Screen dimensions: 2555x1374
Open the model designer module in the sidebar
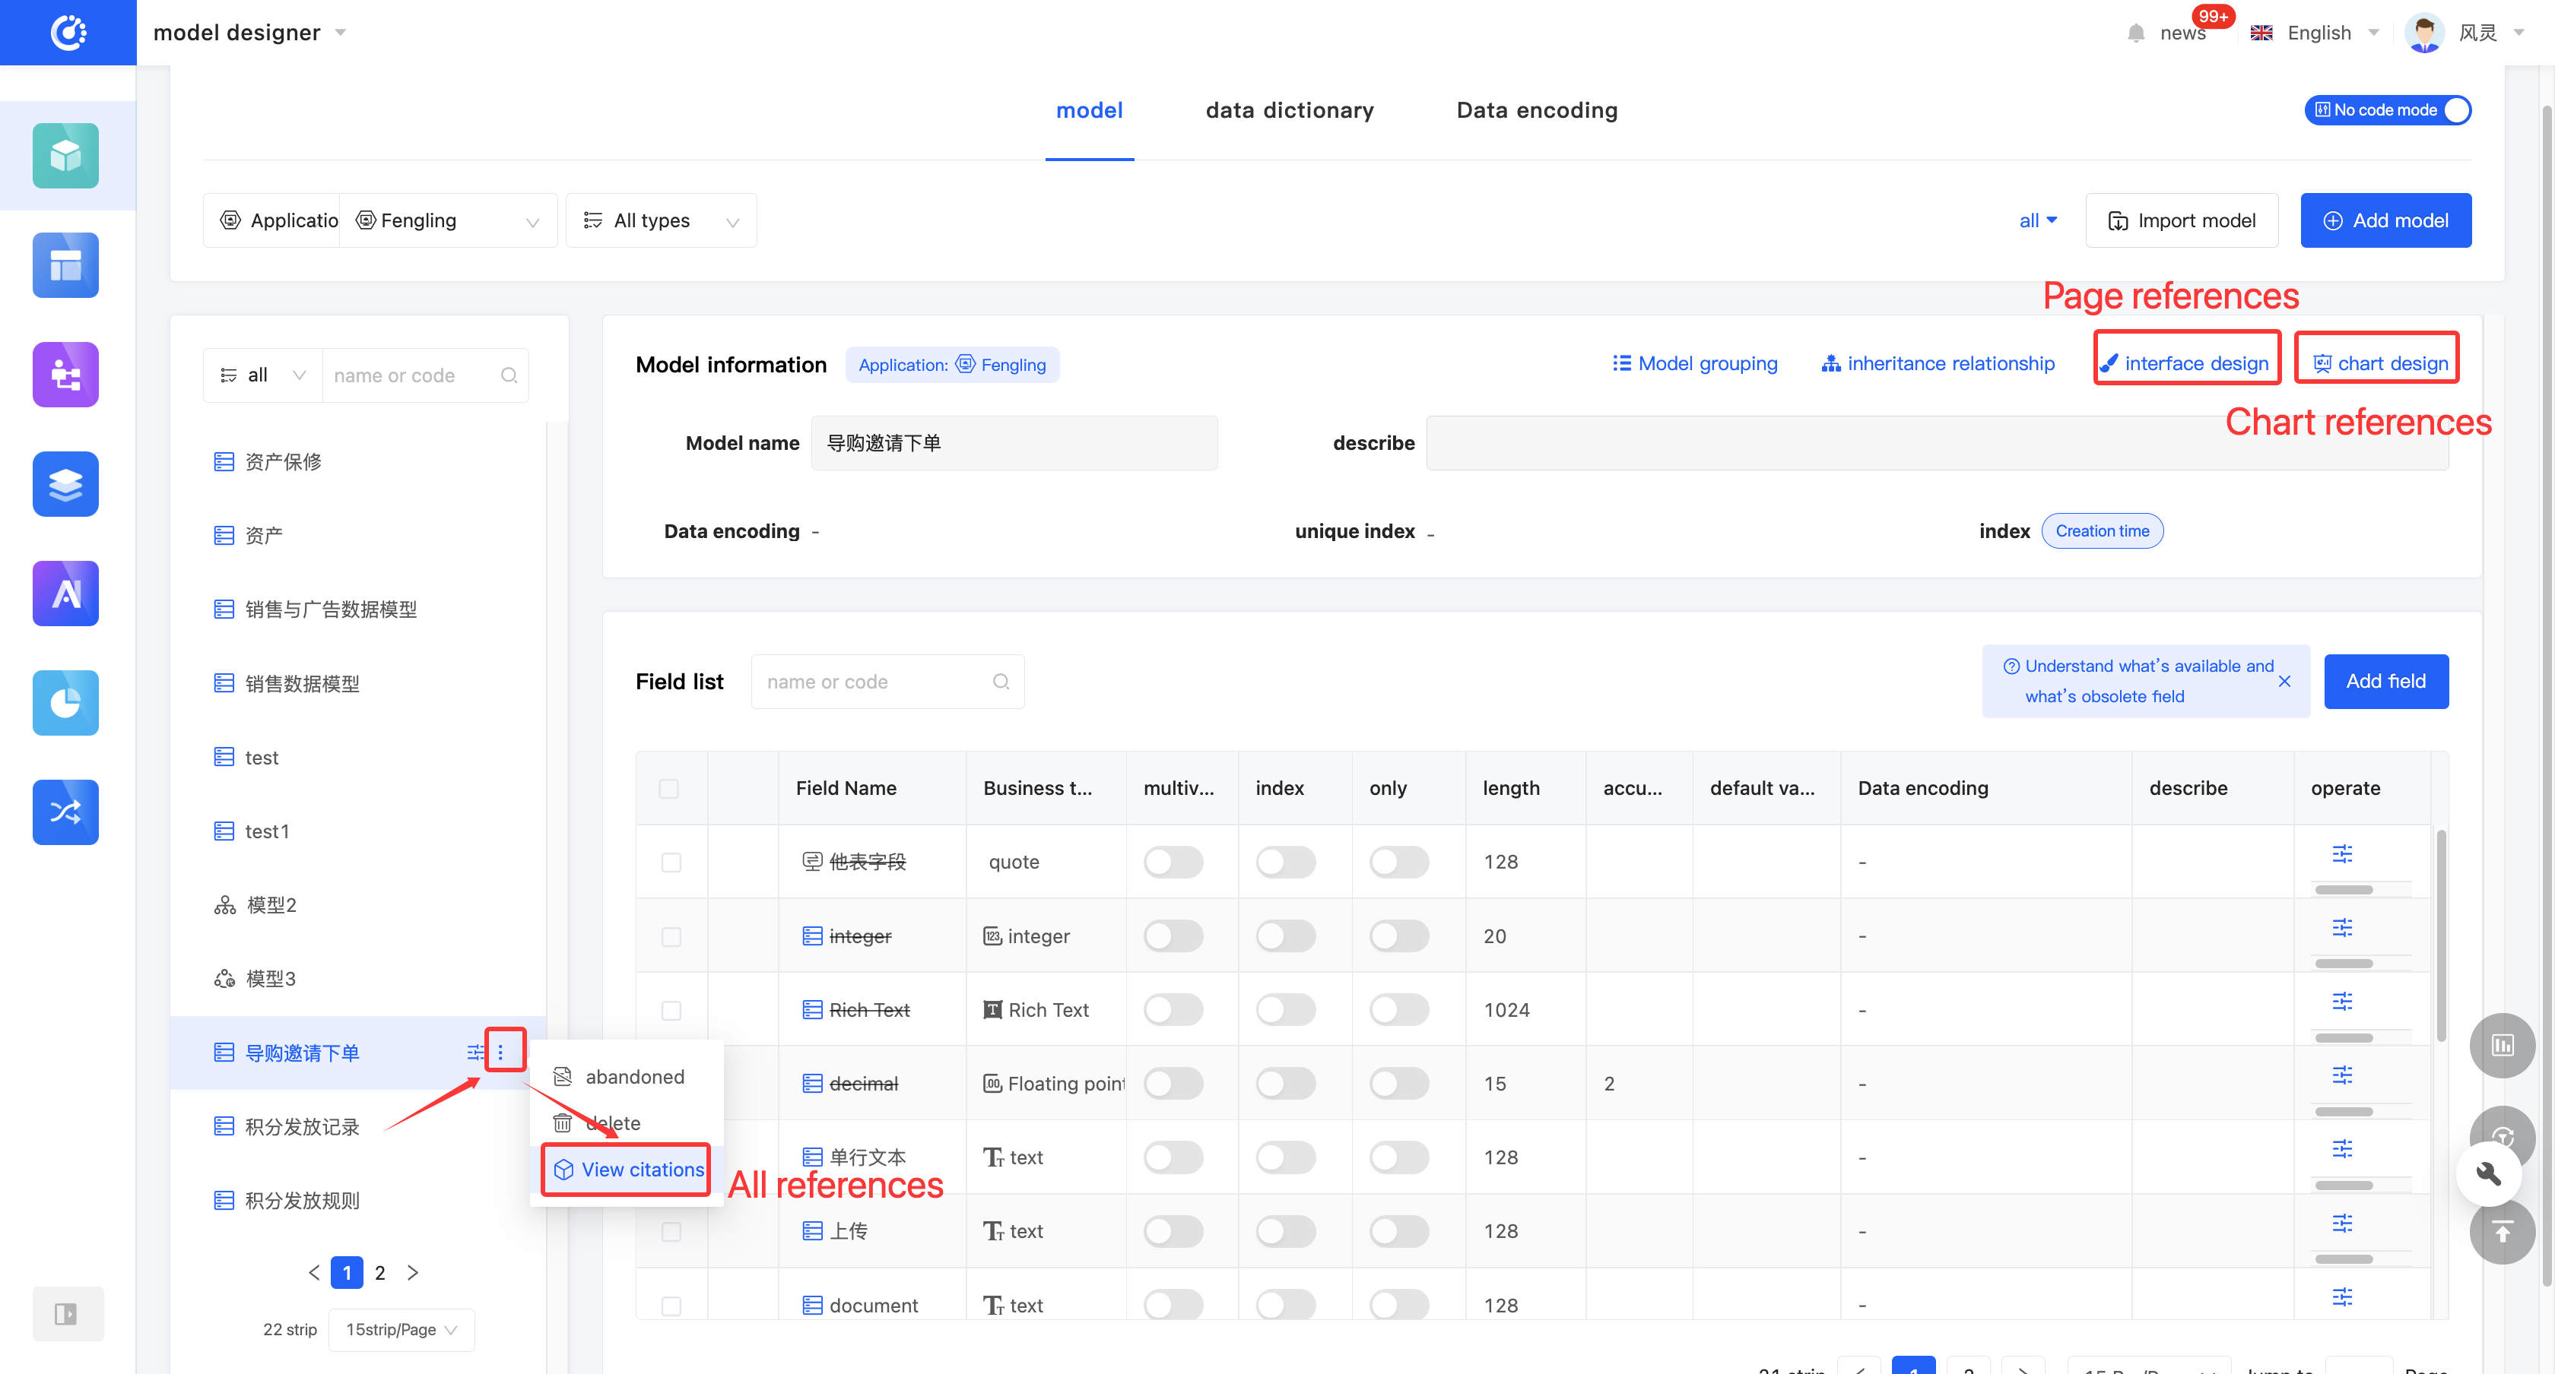point(65,156)
